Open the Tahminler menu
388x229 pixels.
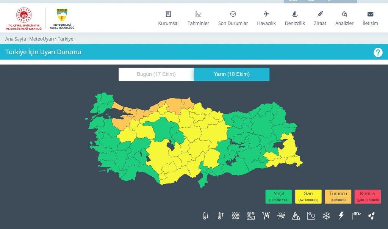(x=198, y=18)
